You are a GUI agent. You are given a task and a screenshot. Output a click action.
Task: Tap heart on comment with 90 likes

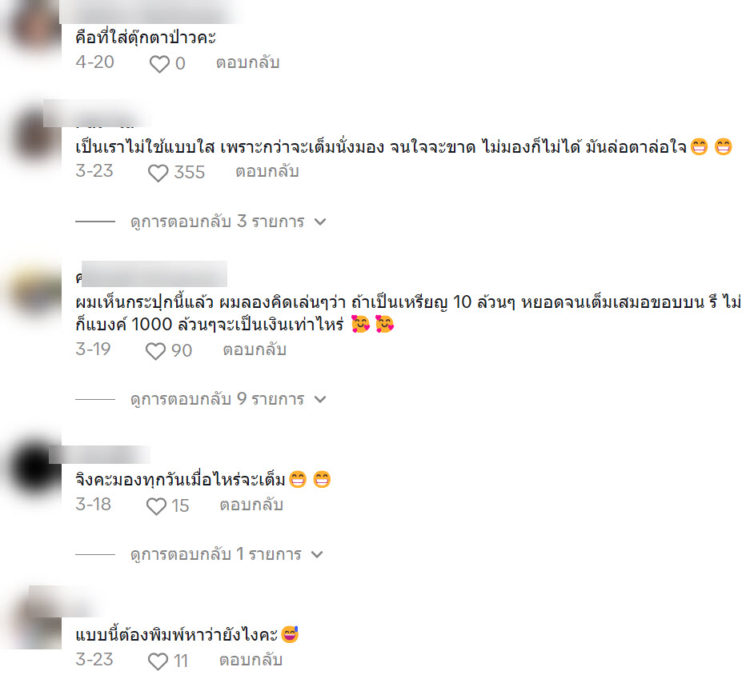(155, 351)
